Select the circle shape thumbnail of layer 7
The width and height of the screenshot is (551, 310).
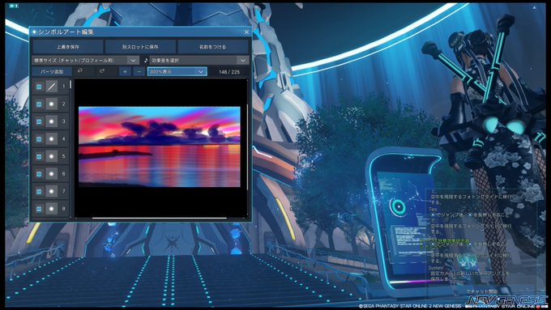tap(51, 191)
